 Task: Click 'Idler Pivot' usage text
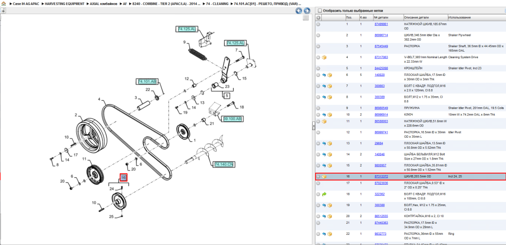(x=456, y=132)
